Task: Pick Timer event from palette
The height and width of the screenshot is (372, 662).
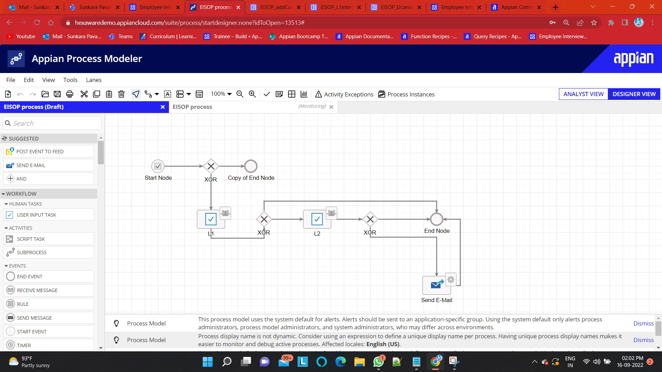Action: click(x=49, y=345)
